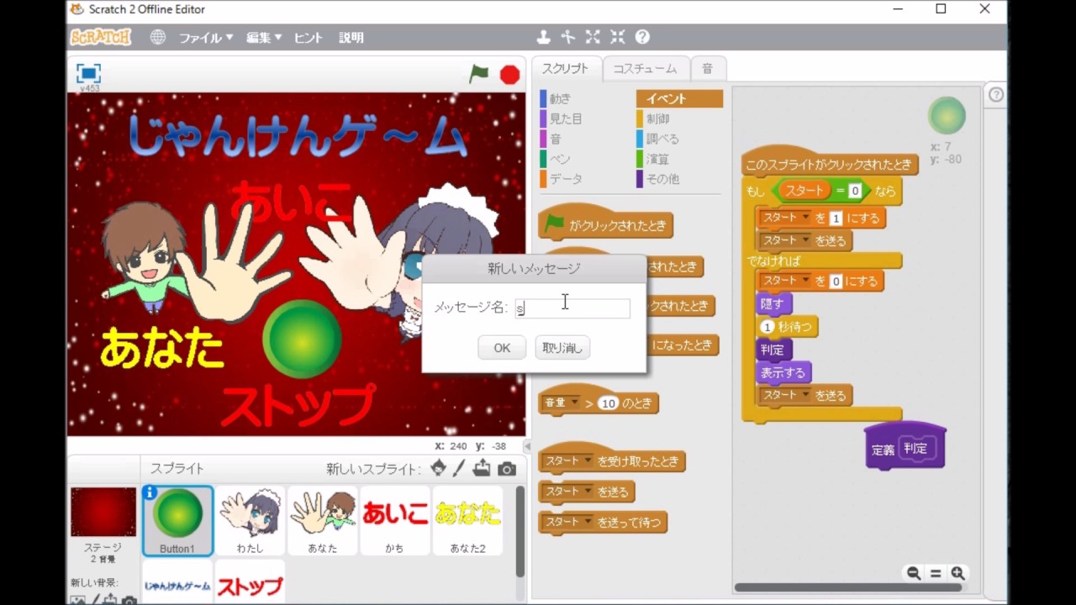1076x605 pixels.
Task: Open the 編集 menu
Action: coord(263,38)
